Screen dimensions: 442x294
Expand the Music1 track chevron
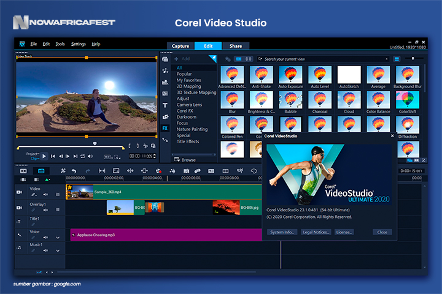(58, 251)
